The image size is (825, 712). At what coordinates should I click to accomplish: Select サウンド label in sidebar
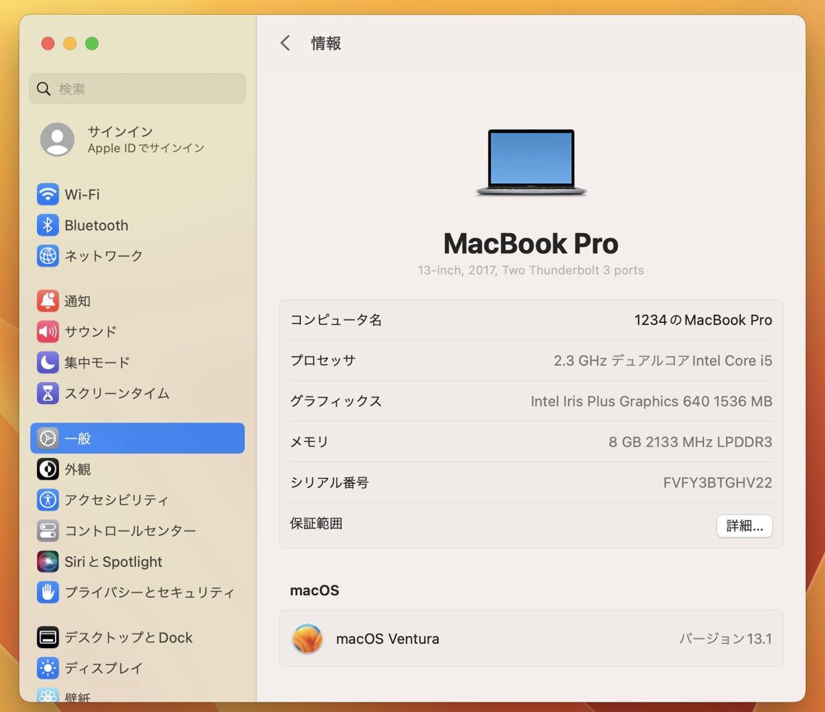point(91,331)
